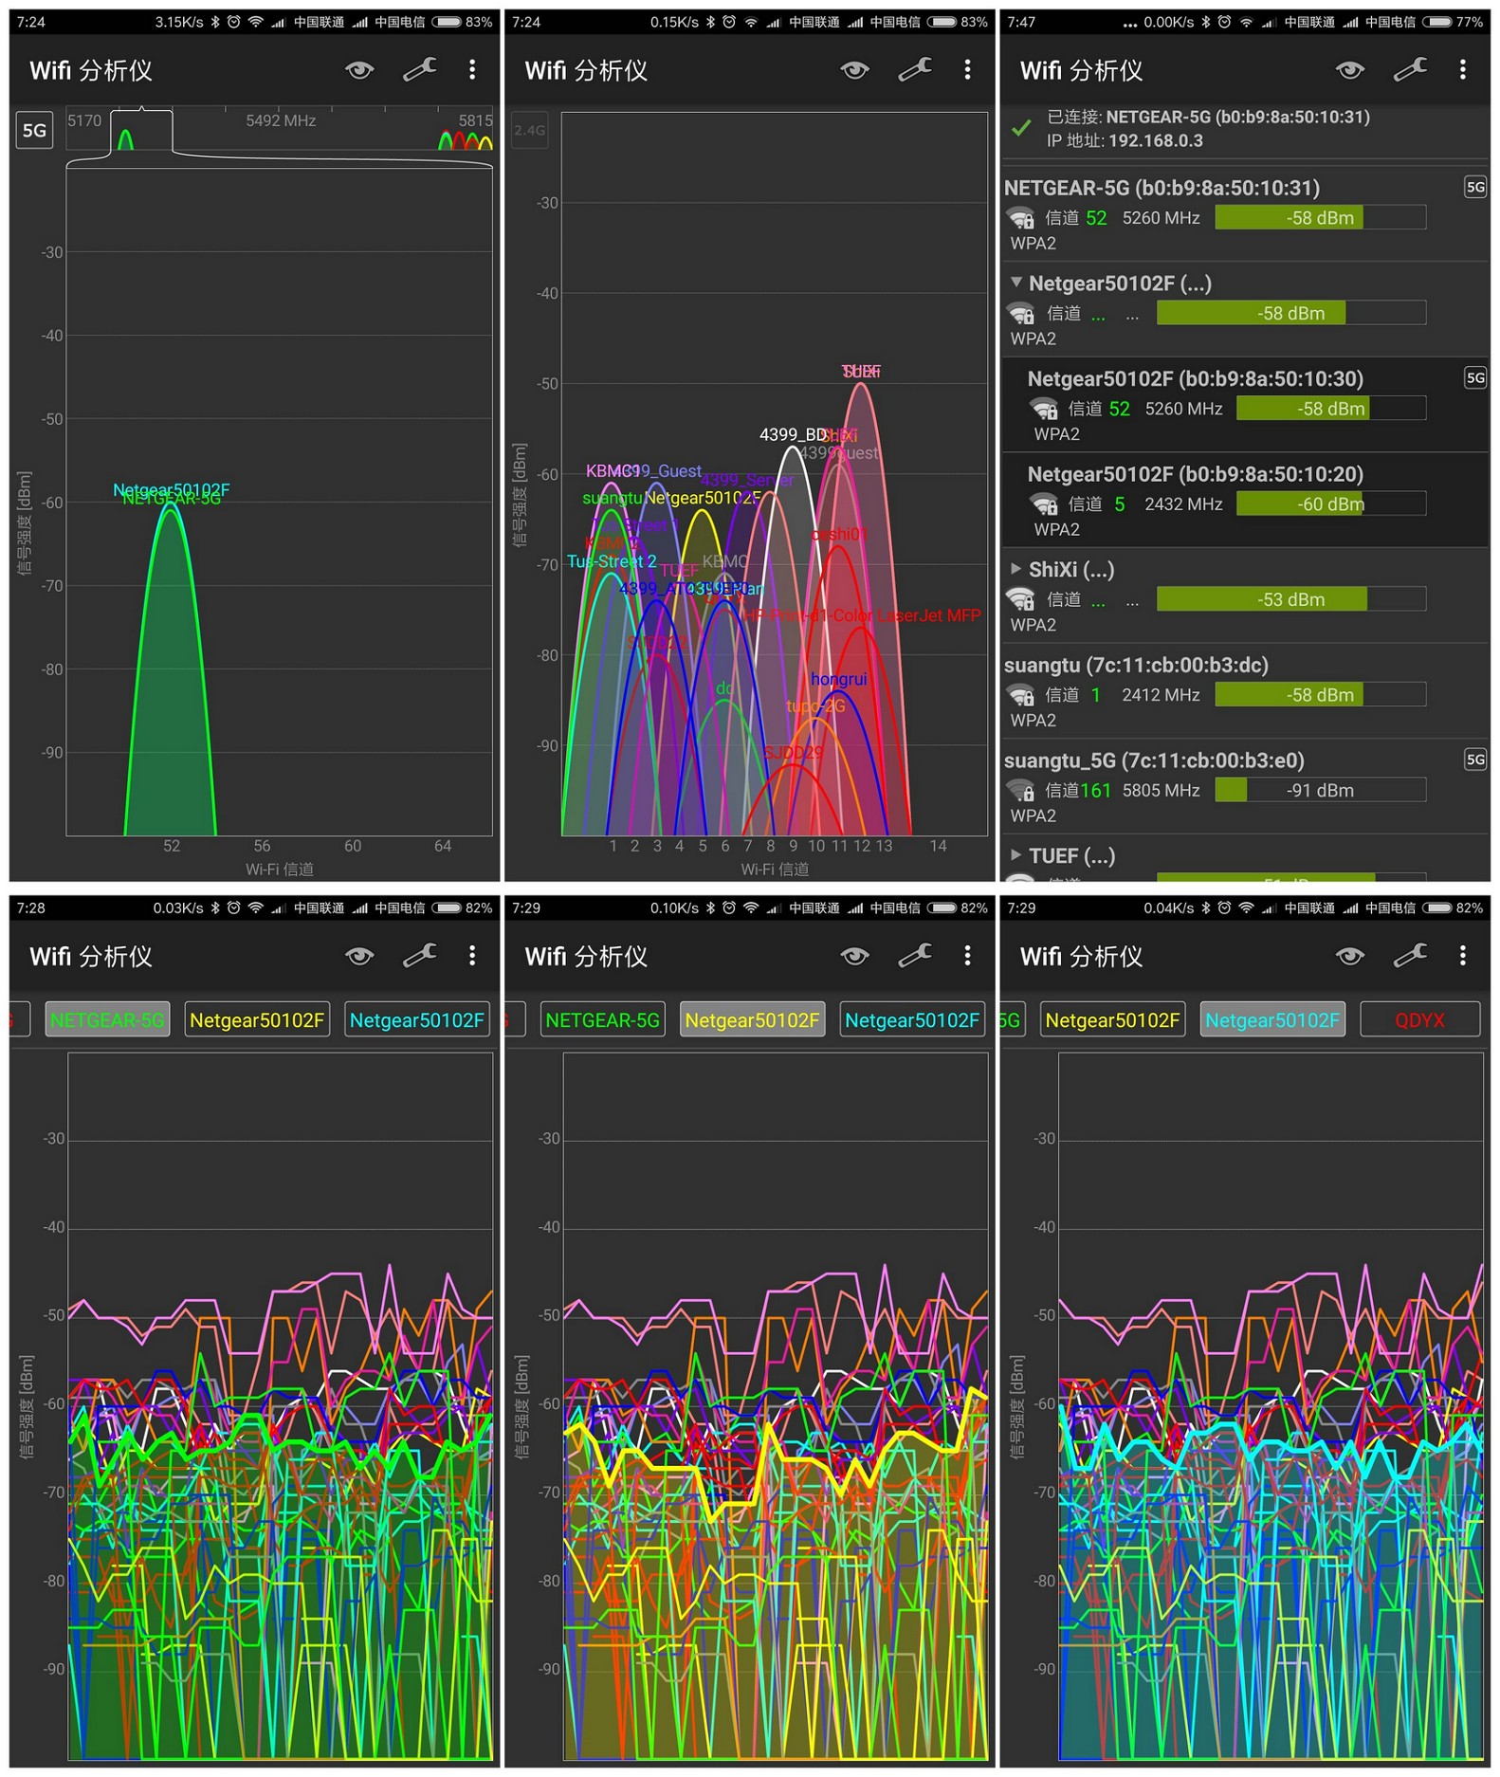Tap wrench icon on the 7:28 time graph screen
The height and width of the screenshot is (1777, 1500).
420,956
